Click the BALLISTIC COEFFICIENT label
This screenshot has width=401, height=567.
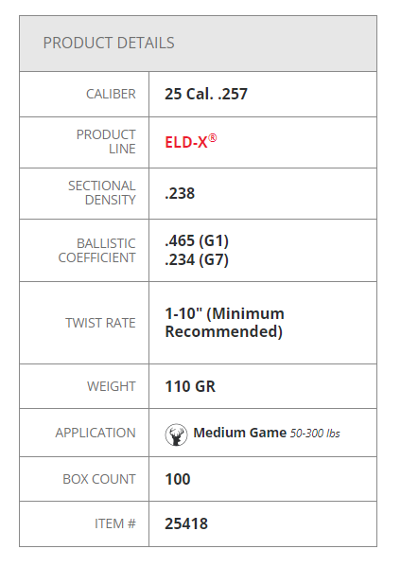96,251
